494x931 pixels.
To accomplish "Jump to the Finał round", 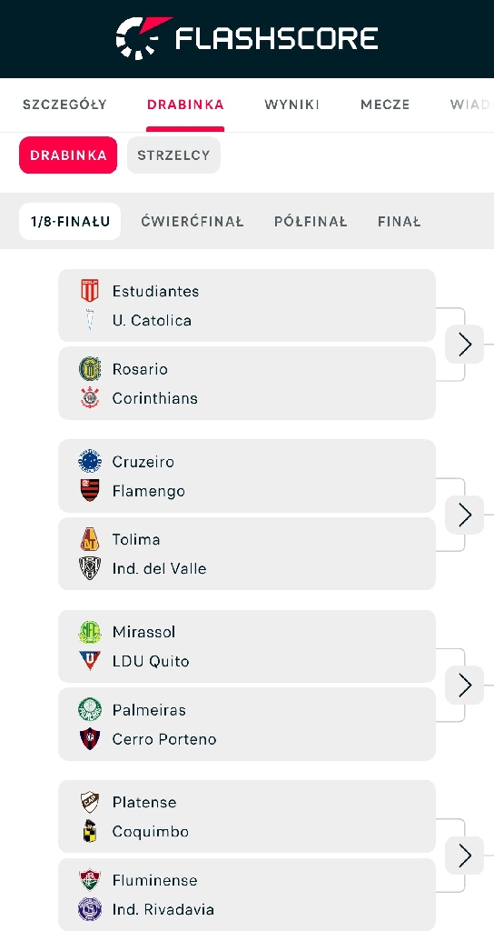I will coord(400,222).
